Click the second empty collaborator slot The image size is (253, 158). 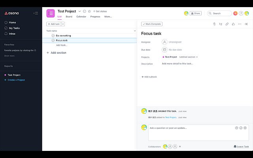(x=170, y=147)
